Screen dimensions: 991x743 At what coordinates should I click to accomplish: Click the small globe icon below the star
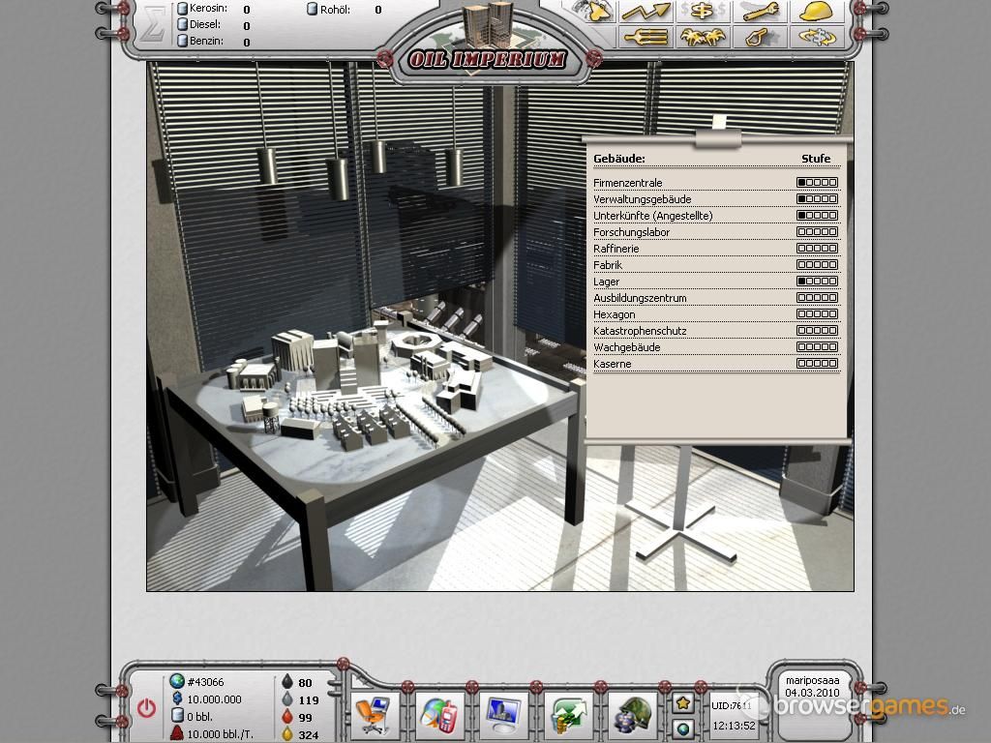pyautogui.click(x=682, y=728)
